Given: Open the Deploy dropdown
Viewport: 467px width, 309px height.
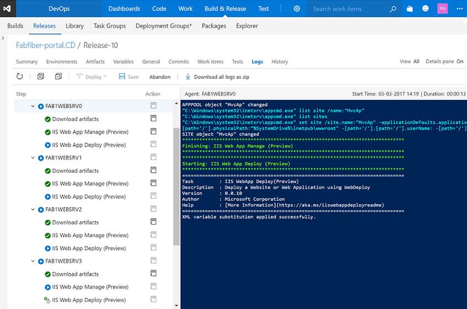Looking at the screenshot, I should (91, 77).
